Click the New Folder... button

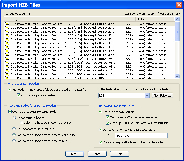click(162, 96)
